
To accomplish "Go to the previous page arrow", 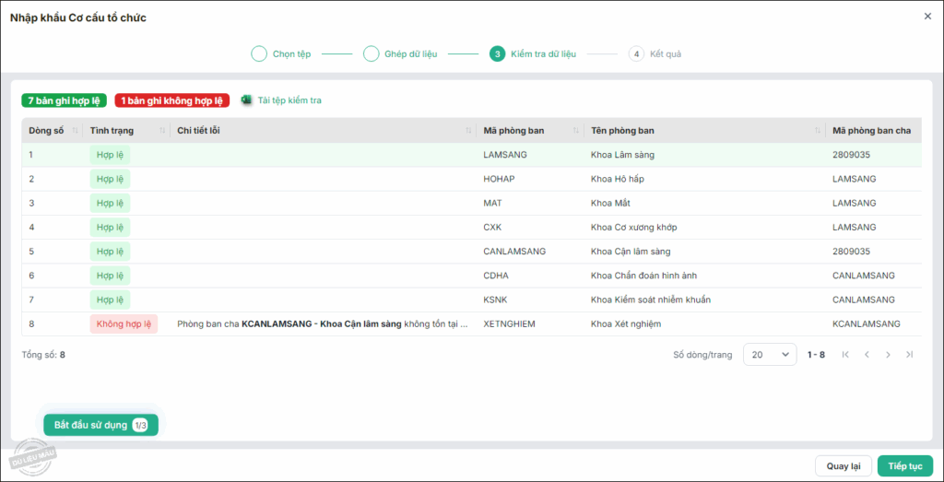I will (x=867, y=355).
